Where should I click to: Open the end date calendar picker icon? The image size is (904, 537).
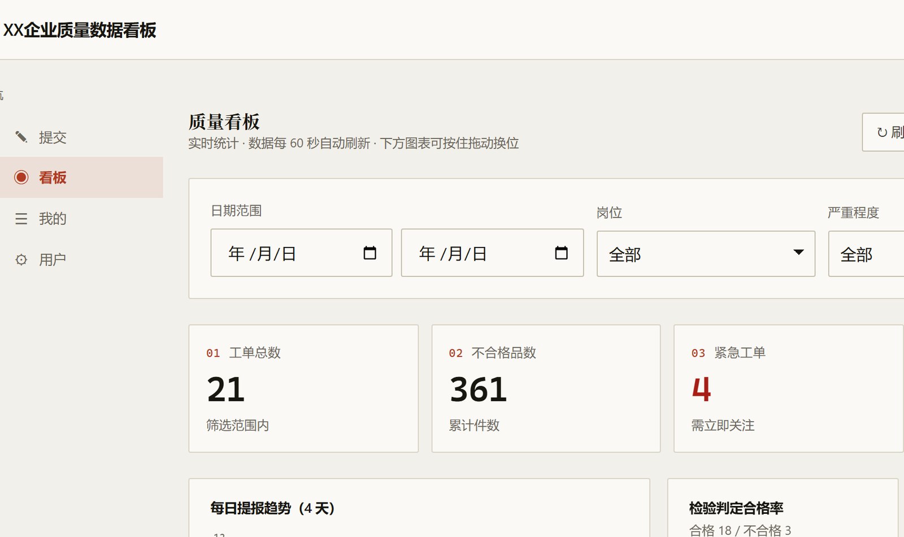click(x=561, y=253)
